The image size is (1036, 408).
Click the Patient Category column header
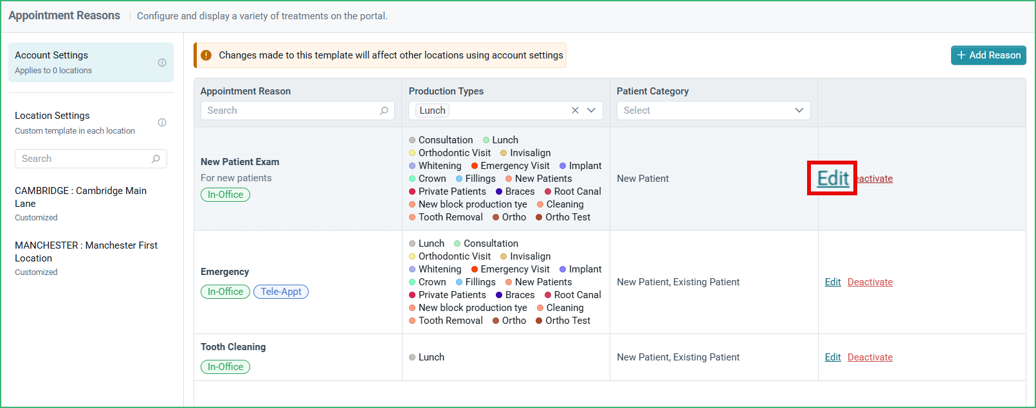[653, 91]
